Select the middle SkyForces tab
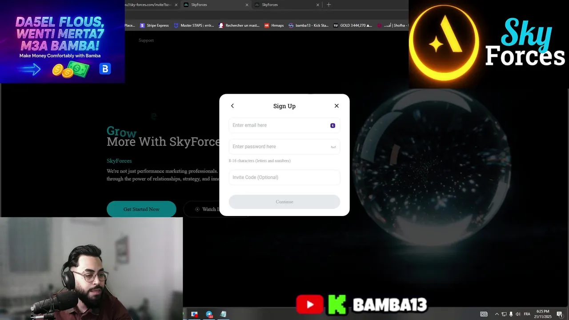This screenshot has width=569, height=320. click(x=216, y=4)
